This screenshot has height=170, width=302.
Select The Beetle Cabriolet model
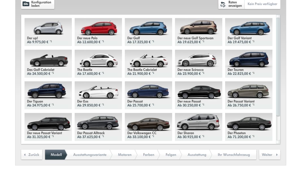pyautogui.click(x=148, y=63)
